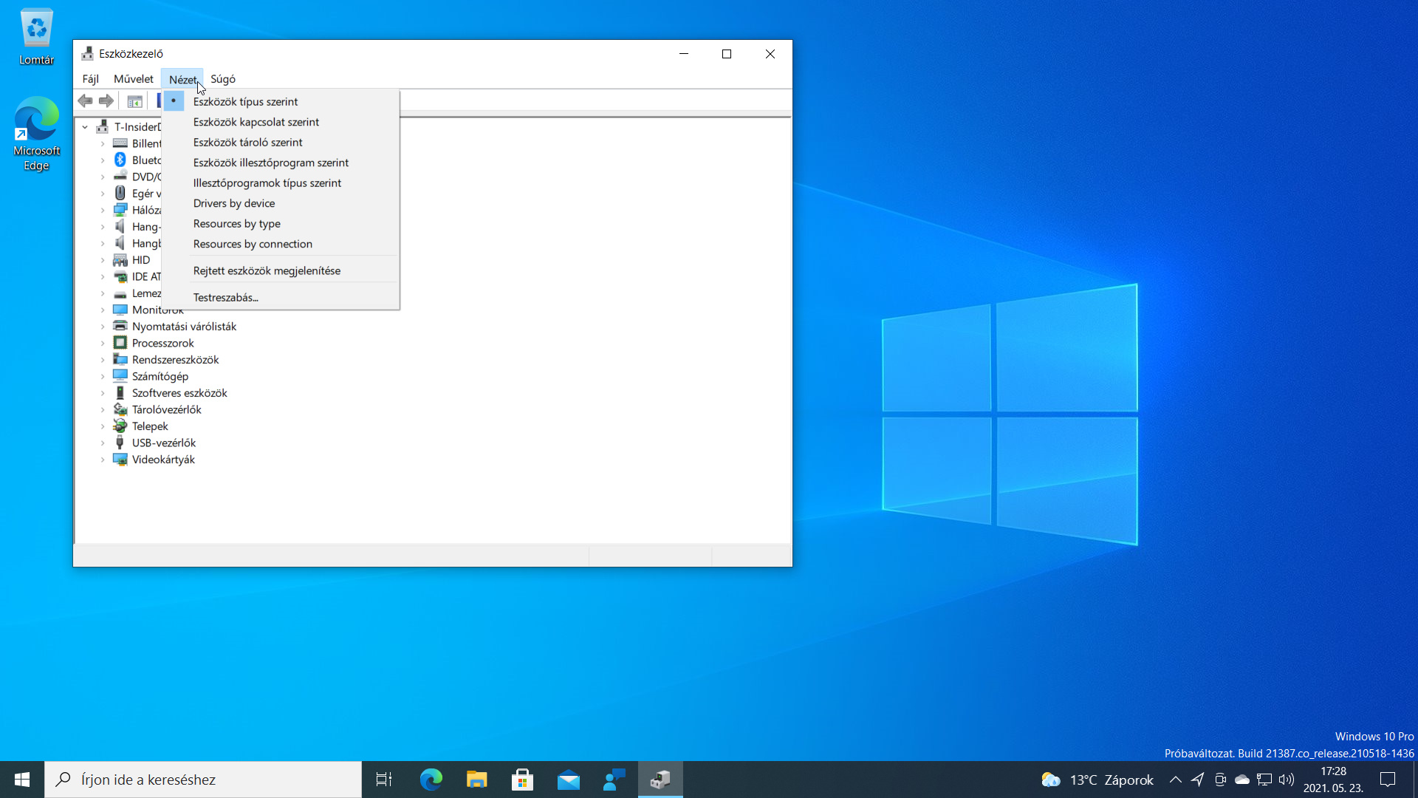Click the Back arrow toolbar icon

[x=86, y=100]
